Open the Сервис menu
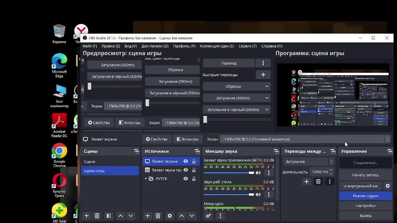This screenshot has width=397, height=223. point(247,46)
